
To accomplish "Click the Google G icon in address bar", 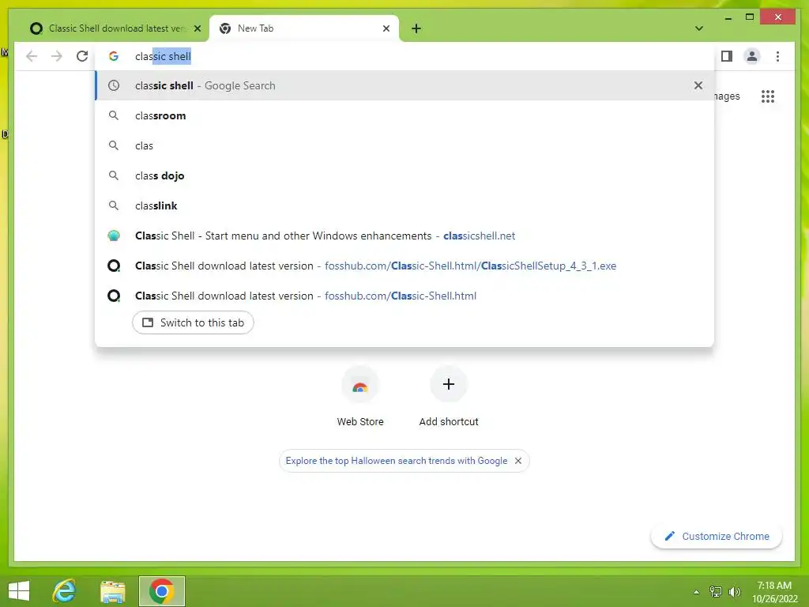I will point(114,56).
